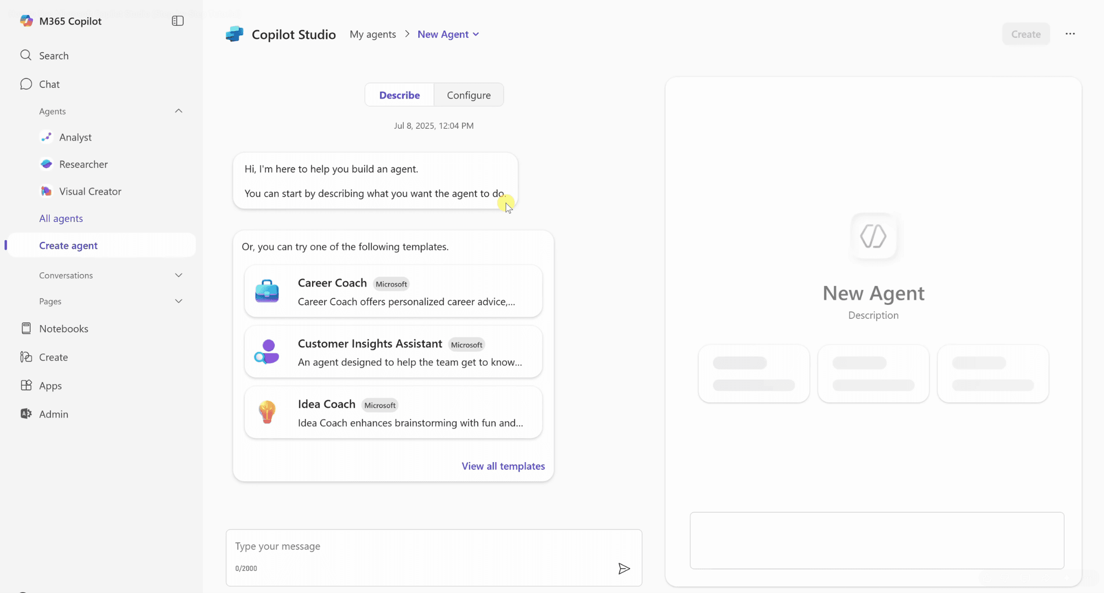
Task: Collapse the sidebar with the panel toggle icon
Action: [x=177, y=20]
